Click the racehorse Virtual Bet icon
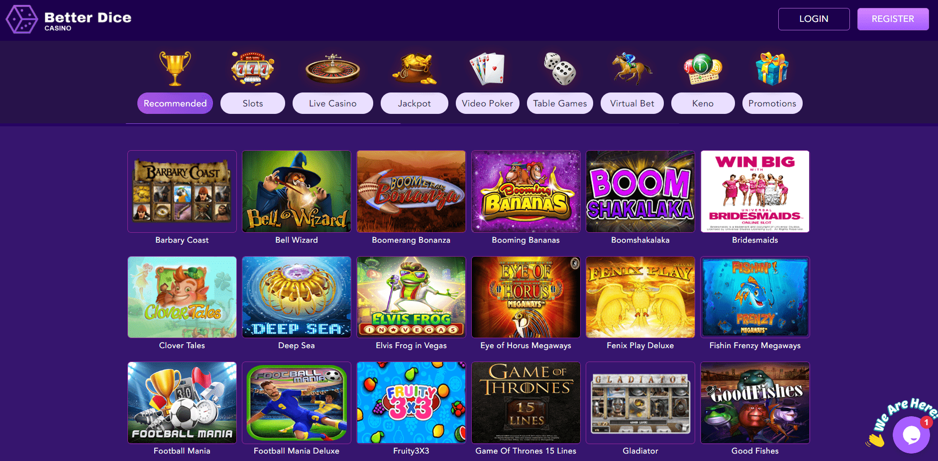Viewport: 938px width, 461px height. point(632,69)
